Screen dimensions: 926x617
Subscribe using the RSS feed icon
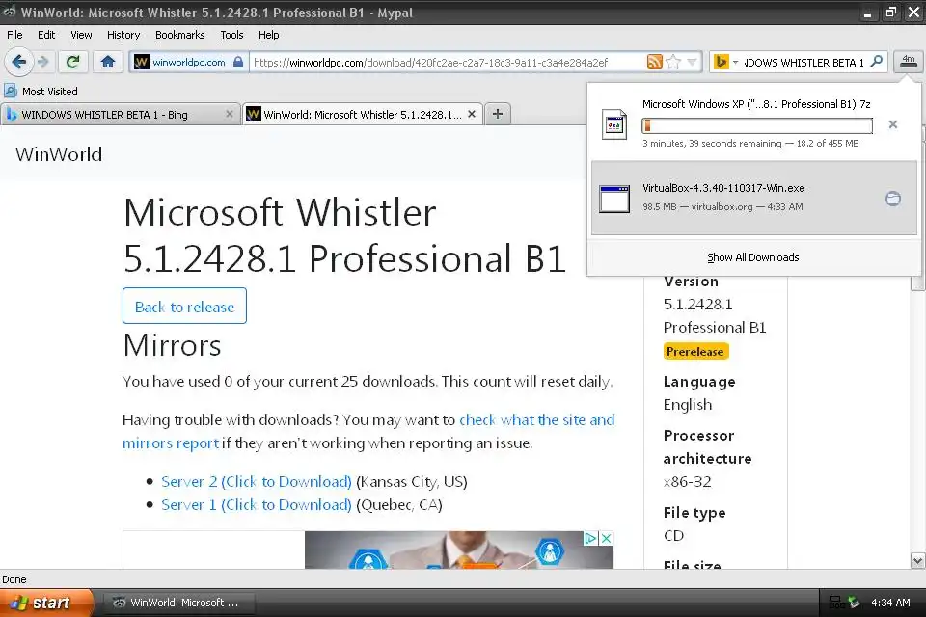pyautogui.click(x=654, y=62)
